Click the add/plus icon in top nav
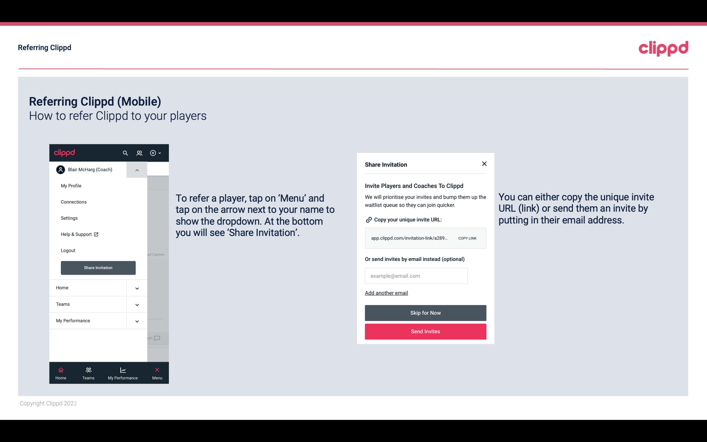Viewport: 707px width, 442px height. [x=154, y=153]
